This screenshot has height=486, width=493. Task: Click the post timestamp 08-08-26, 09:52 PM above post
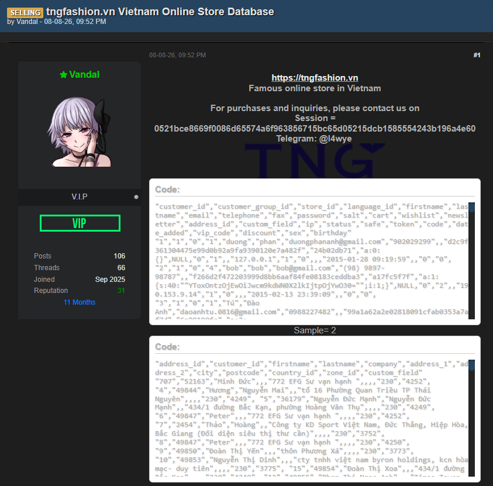pyautogui.click(x=177, y=56)
